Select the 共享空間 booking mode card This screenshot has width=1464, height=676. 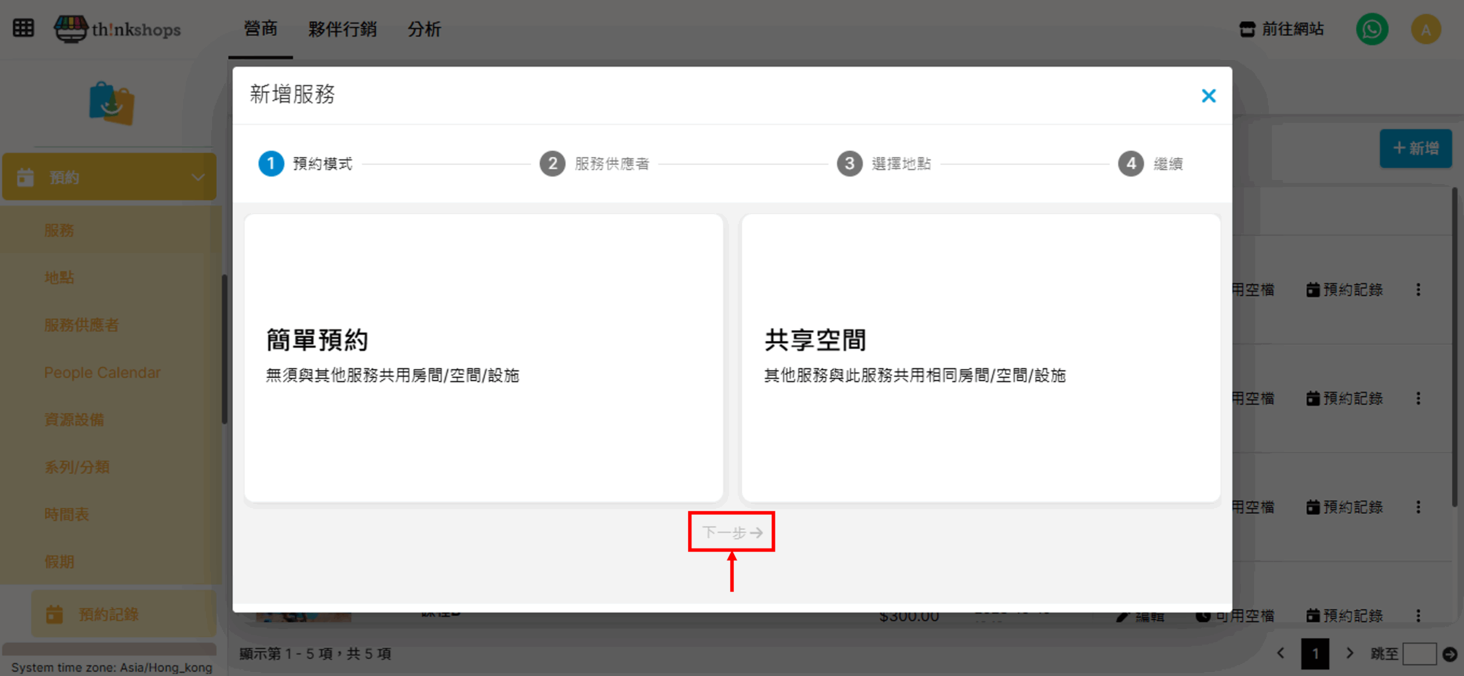click(x=980, y=358)
